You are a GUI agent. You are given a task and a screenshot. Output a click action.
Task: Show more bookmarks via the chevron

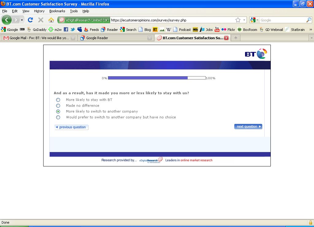[311, 30]
